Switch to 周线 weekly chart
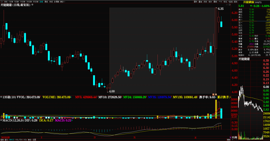This screenshot has width=270, height=141. [x=46, y=2]
